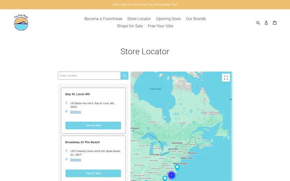Click the Chicago label on the map
Screen dimensions: 290x181
click(x=154, y=154)
